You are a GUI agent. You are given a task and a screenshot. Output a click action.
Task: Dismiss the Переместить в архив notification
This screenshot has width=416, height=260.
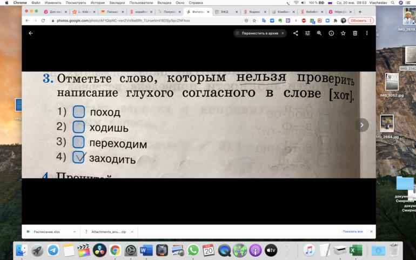pyautogui.click(x=283, y=34)
